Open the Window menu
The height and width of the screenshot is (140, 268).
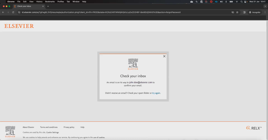(x=76, y=1)
